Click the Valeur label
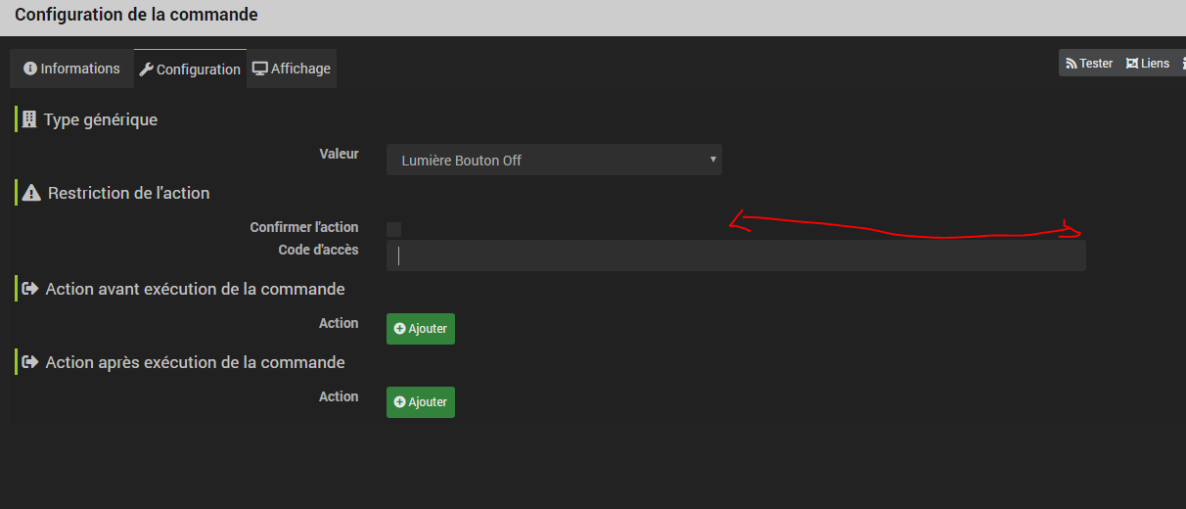Viewport: 1186px width, 509px height. 339,154
